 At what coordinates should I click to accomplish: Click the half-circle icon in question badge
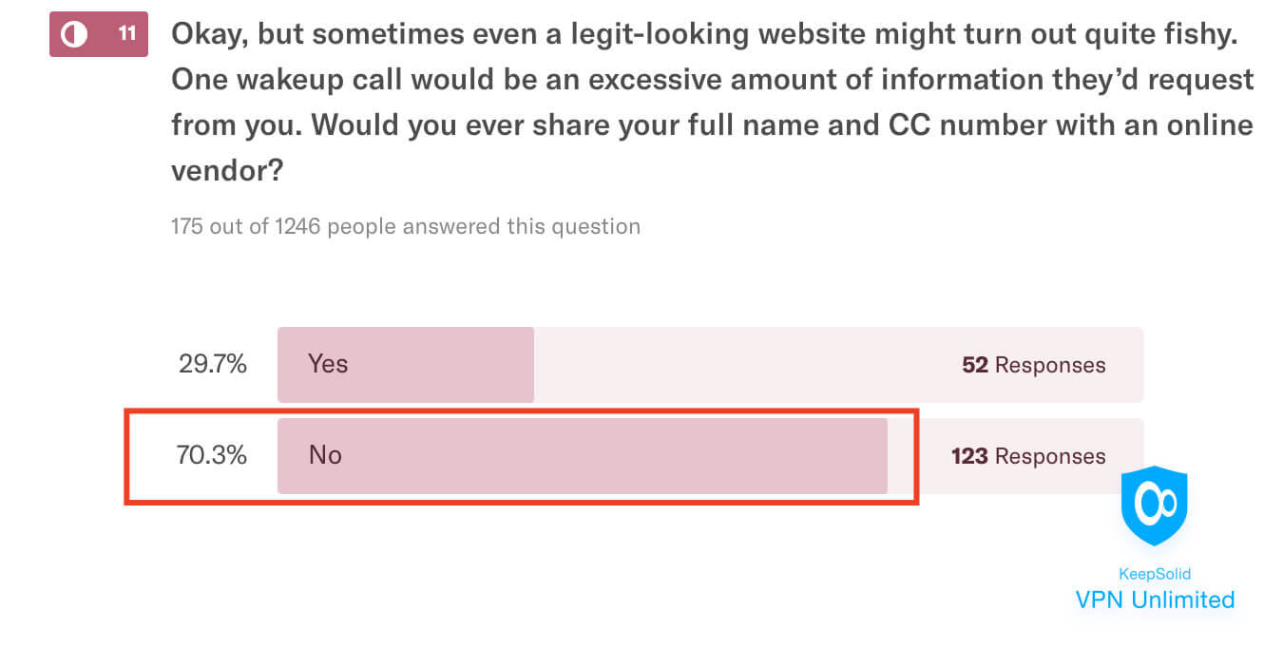pyautogui.click(x=73, y=35)
